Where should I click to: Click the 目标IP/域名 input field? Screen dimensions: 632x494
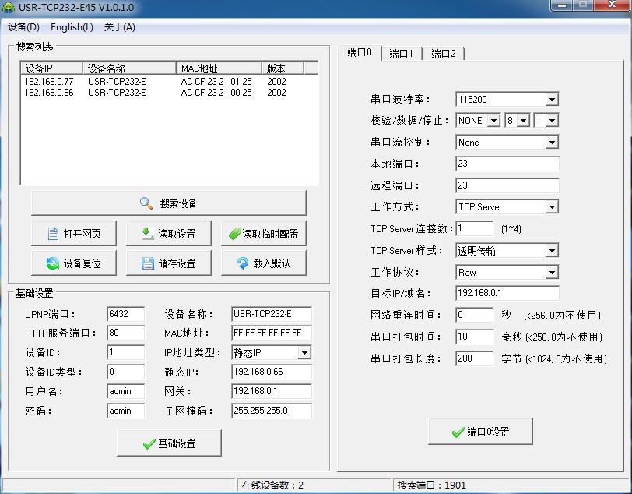click(x=507, y=294)
